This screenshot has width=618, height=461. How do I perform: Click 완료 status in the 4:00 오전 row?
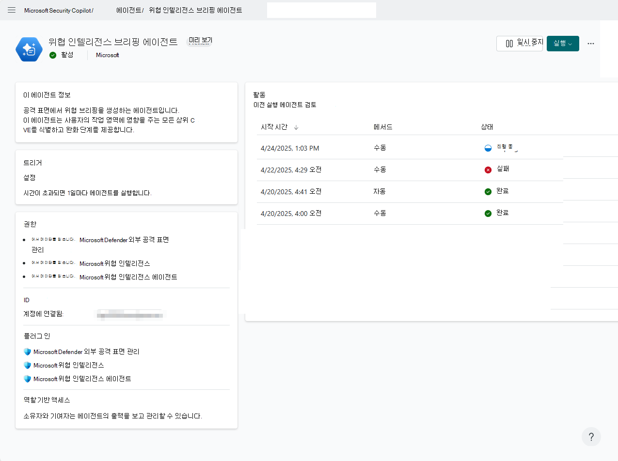click(x=503, y=213)
